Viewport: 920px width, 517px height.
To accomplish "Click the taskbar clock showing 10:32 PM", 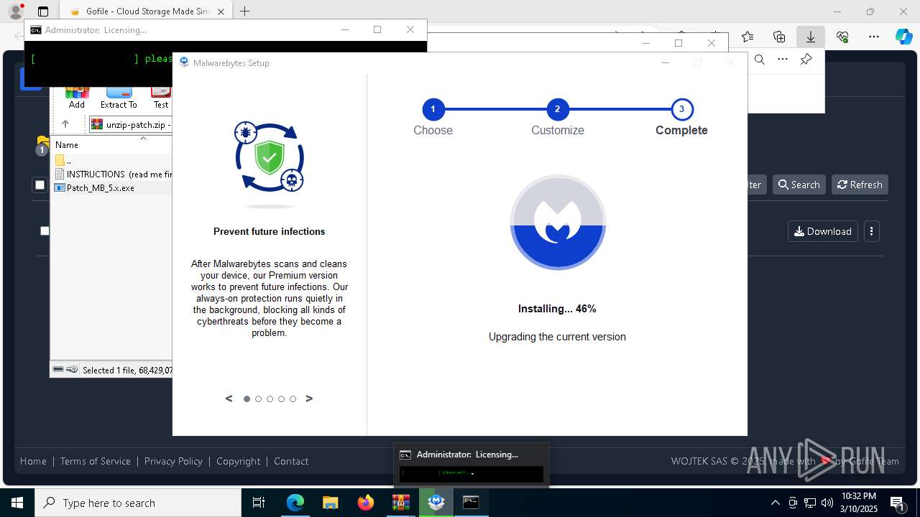I will 858,503.
